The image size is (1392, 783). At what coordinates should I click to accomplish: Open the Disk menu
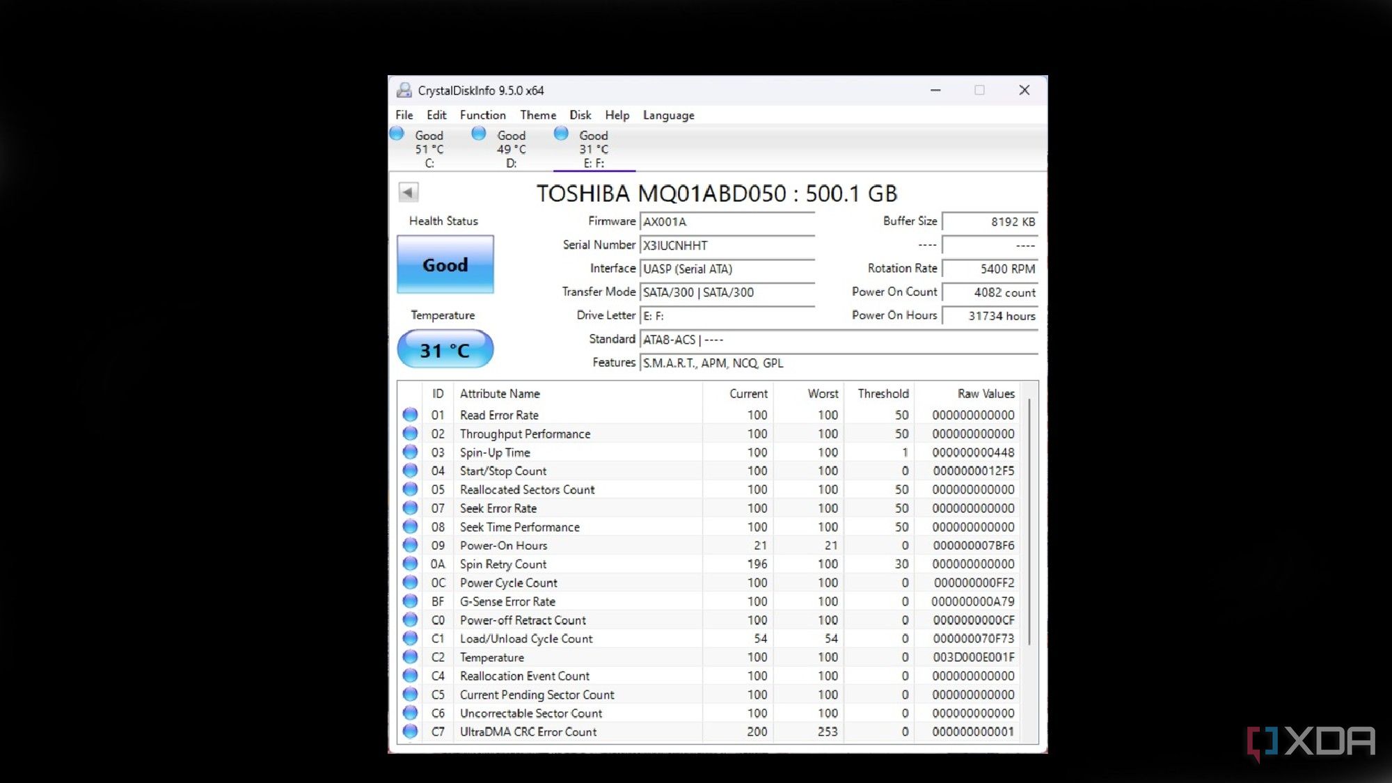[580, 115]
